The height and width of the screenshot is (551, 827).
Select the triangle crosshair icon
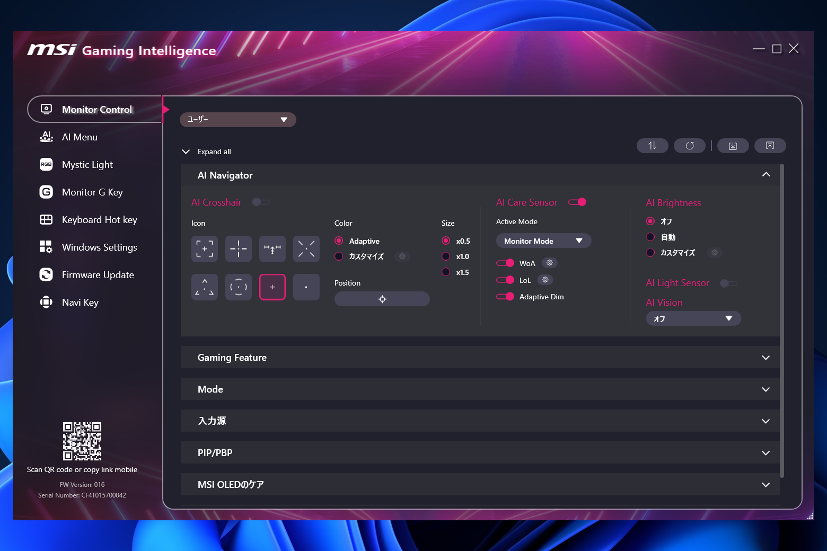pos(204,287)
